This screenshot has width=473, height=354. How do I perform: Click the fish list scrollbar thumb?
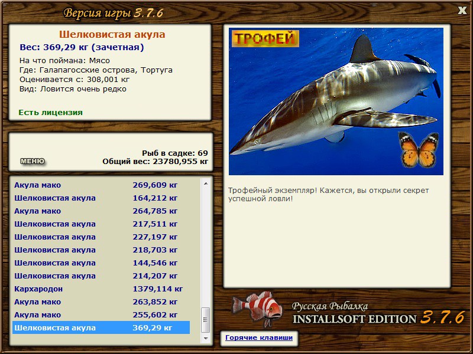[x=206, y=319]
